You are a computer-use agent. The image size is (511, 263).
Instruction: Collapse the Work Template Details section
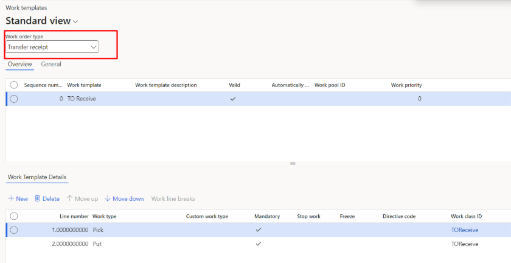pos(37,177)
